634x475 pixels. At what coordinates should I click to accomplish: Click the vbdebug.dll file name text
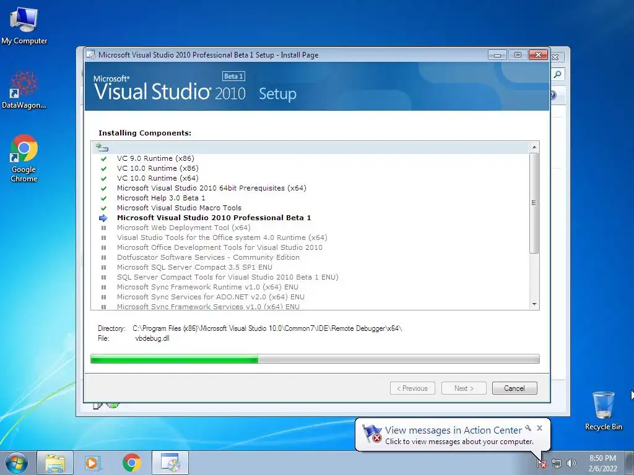[152, 338]
